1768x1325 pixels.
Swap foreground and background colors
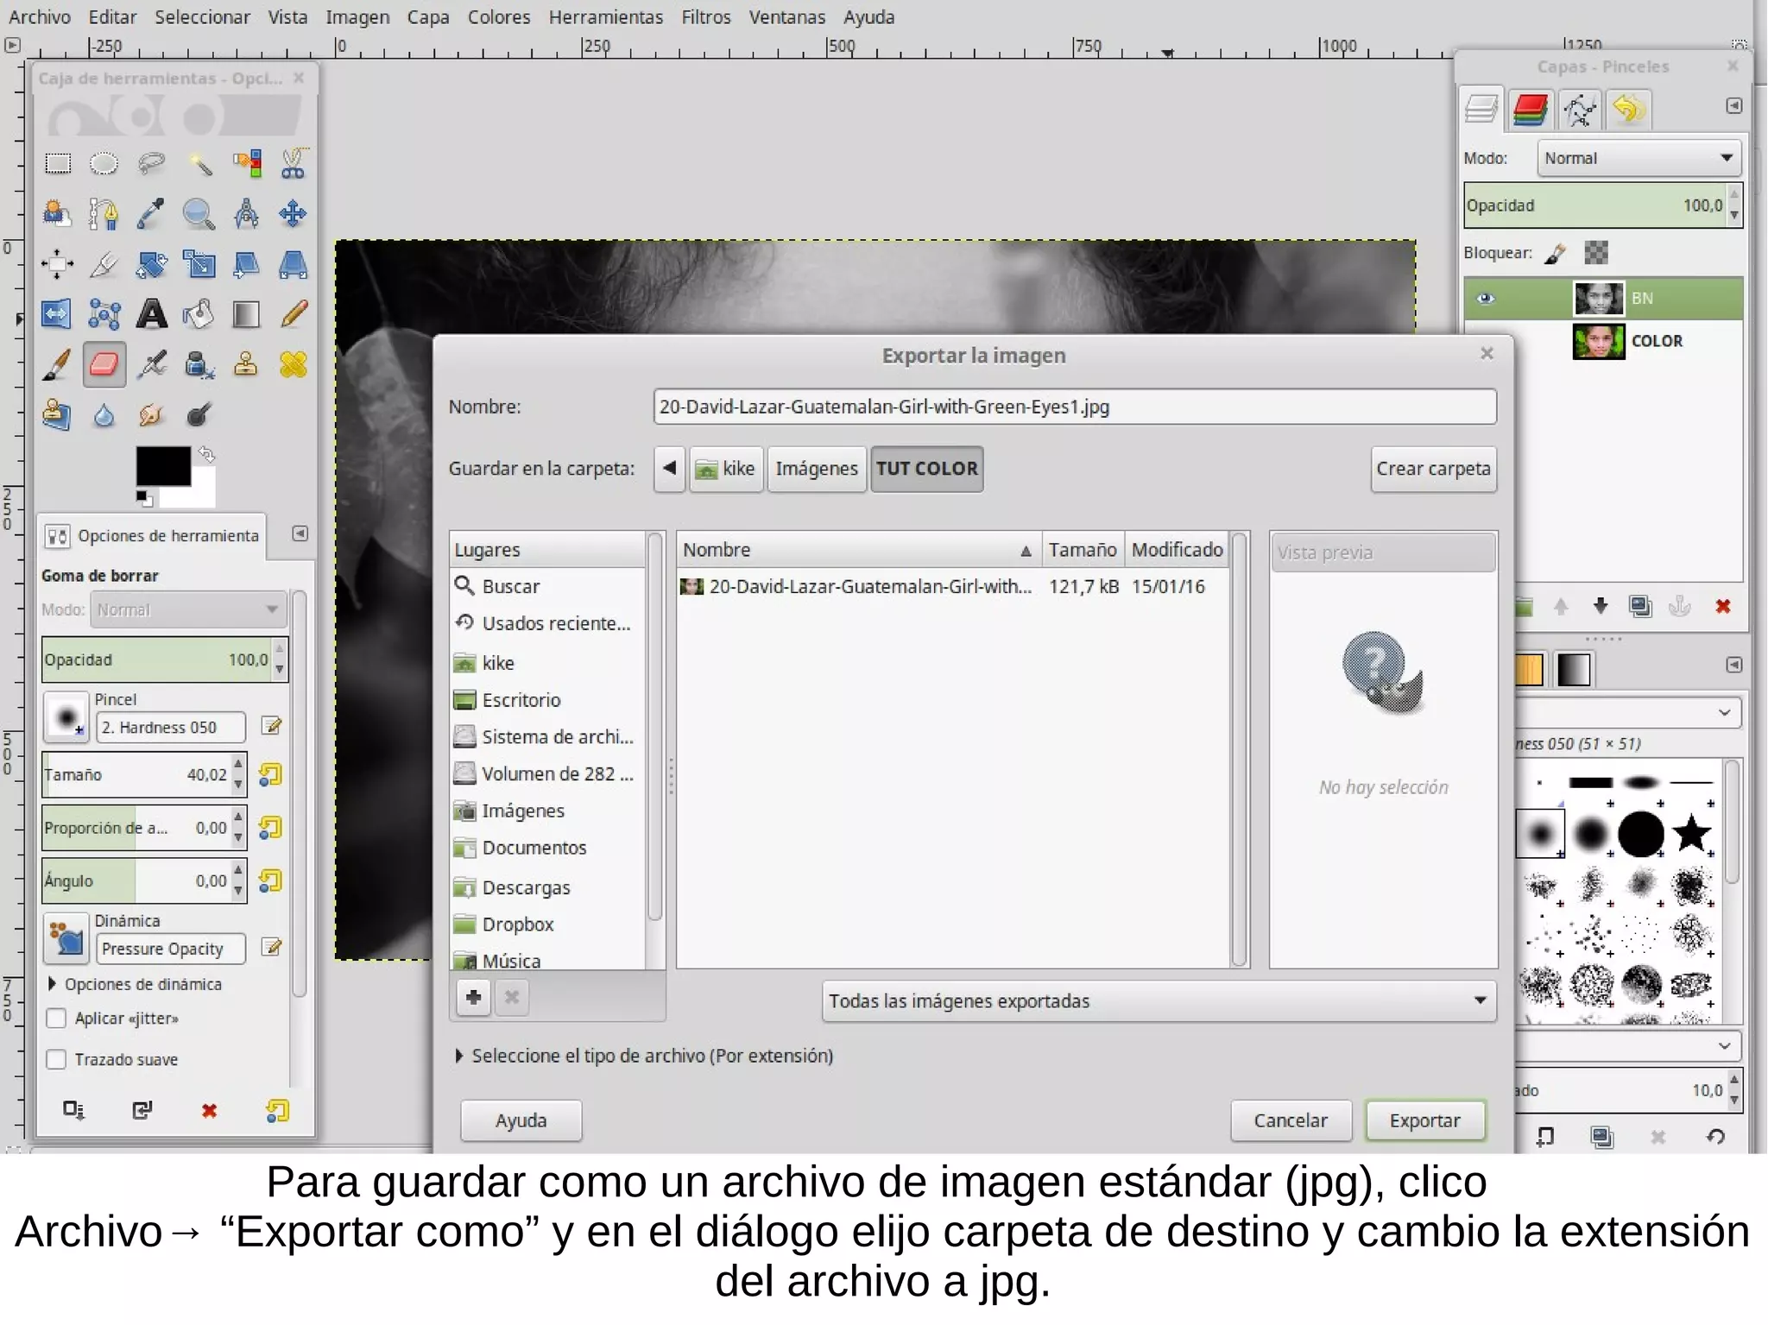coord(206,454)
